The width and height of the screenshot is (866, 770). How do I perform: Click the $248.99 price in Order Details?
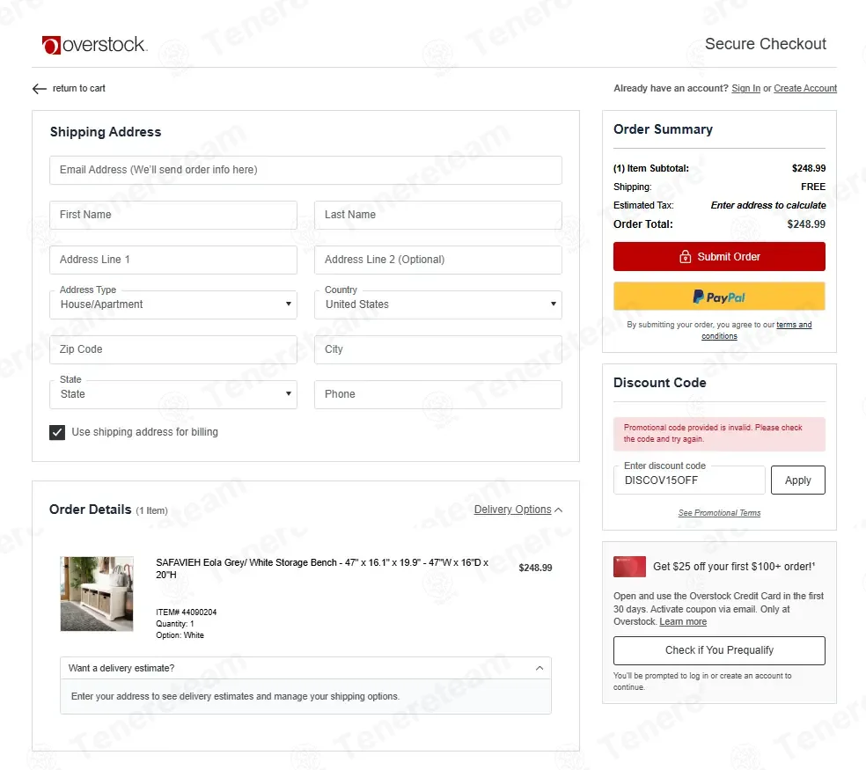pos(535,568)
